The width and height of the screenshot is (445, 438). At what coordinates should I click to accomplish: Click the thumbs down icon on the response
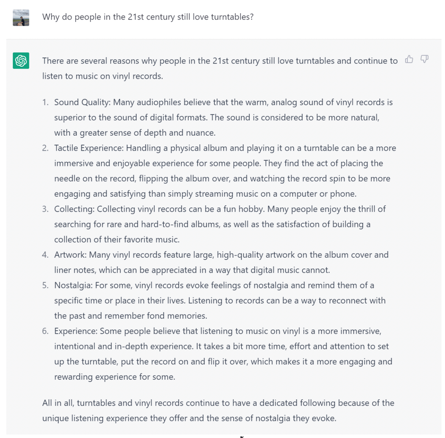424,59
